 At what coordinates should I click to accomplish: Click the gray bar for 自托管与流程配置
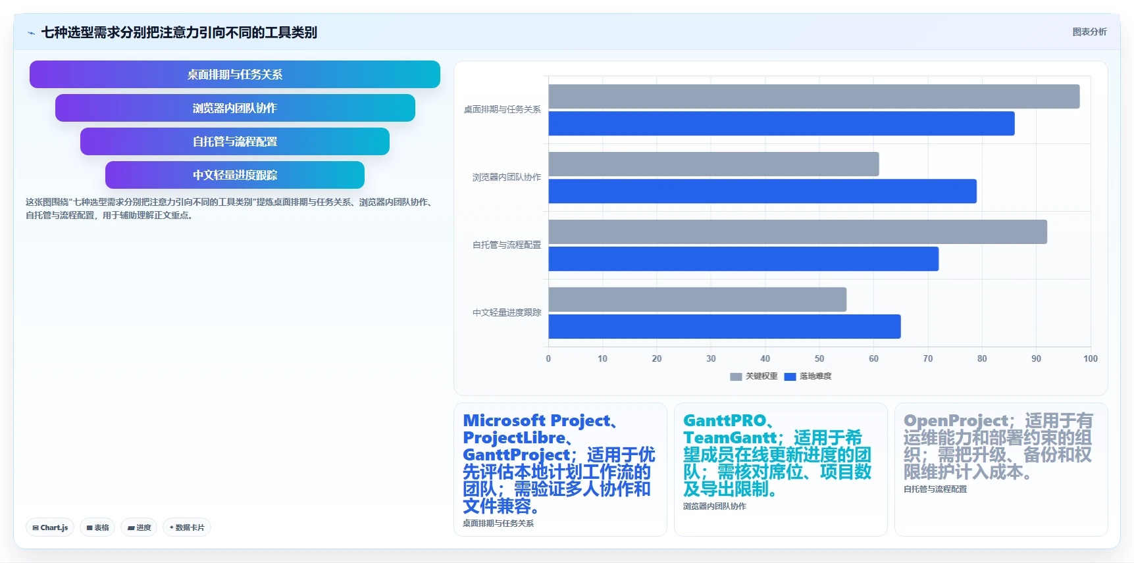(798, 232)
